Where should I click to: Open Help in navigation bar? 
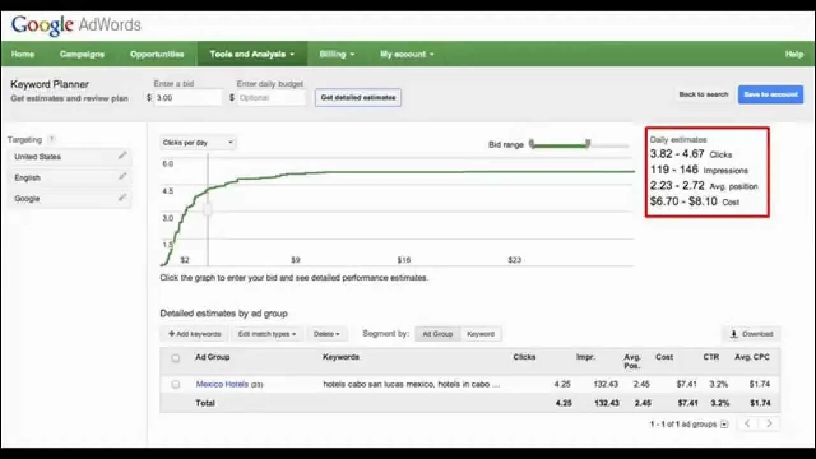tap(794, 54)
